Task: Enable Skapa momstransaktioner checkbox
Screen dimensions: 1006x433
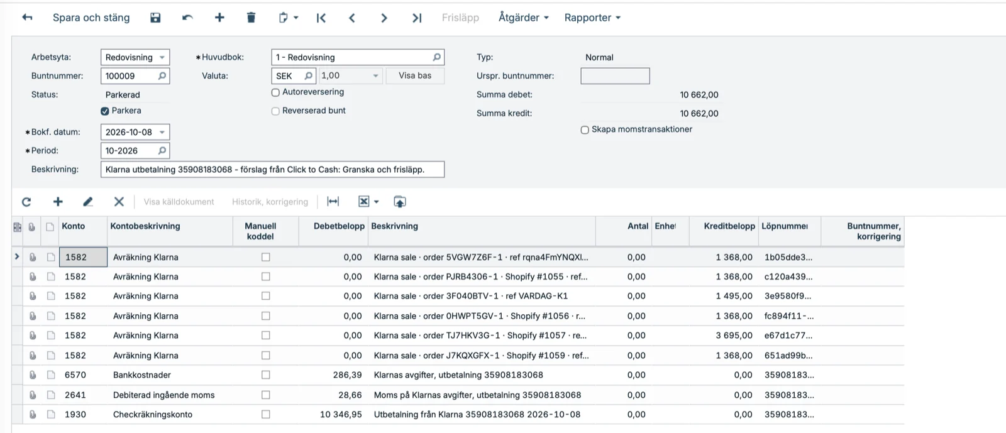Action: (x=585, y=130)
